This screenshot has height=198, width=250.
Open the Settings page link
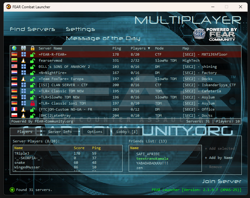(x=80, y=29)
